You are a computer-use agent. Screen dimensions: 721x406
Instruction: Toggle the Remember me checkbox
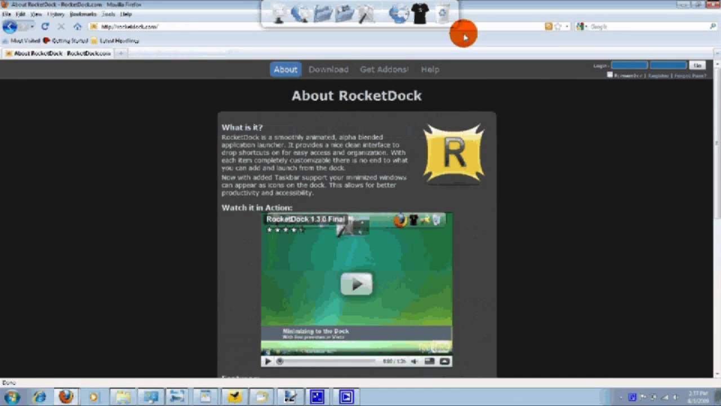(609, 75)
